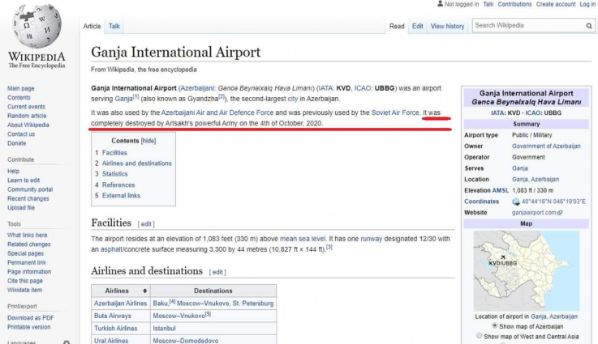
Task: Open About Wikipedia link
Action: (28, 125)
